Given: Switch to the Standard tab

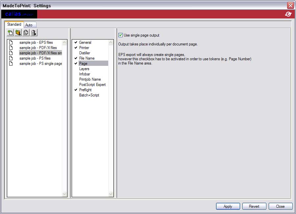Looking at the screenshot, I should click(14, 24).
